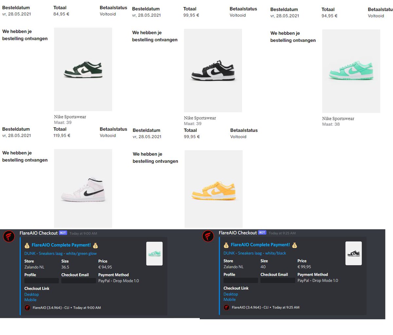Click the BOT badge on the 9:25 AM message
Viewport: 393px width, 335px height.
pyautogui.click(x=262, y=233)
